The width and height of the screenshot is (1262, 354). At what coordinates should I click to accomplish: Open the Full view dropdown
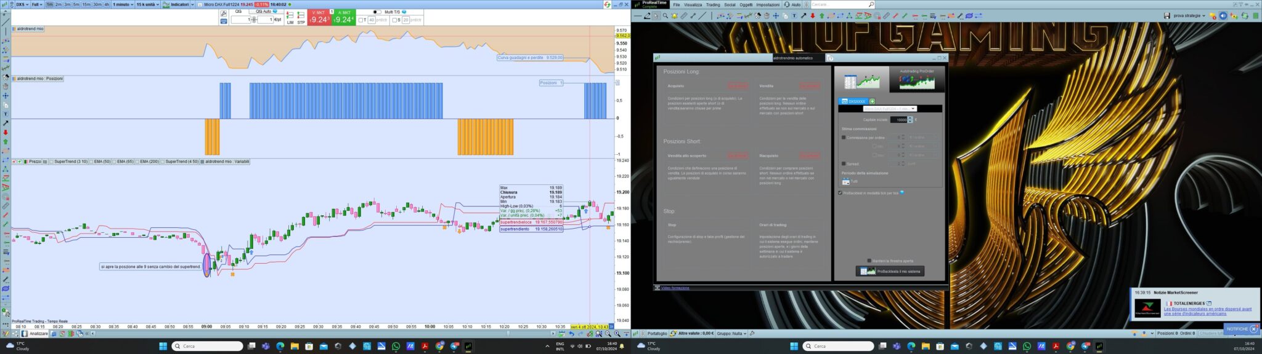37,4
